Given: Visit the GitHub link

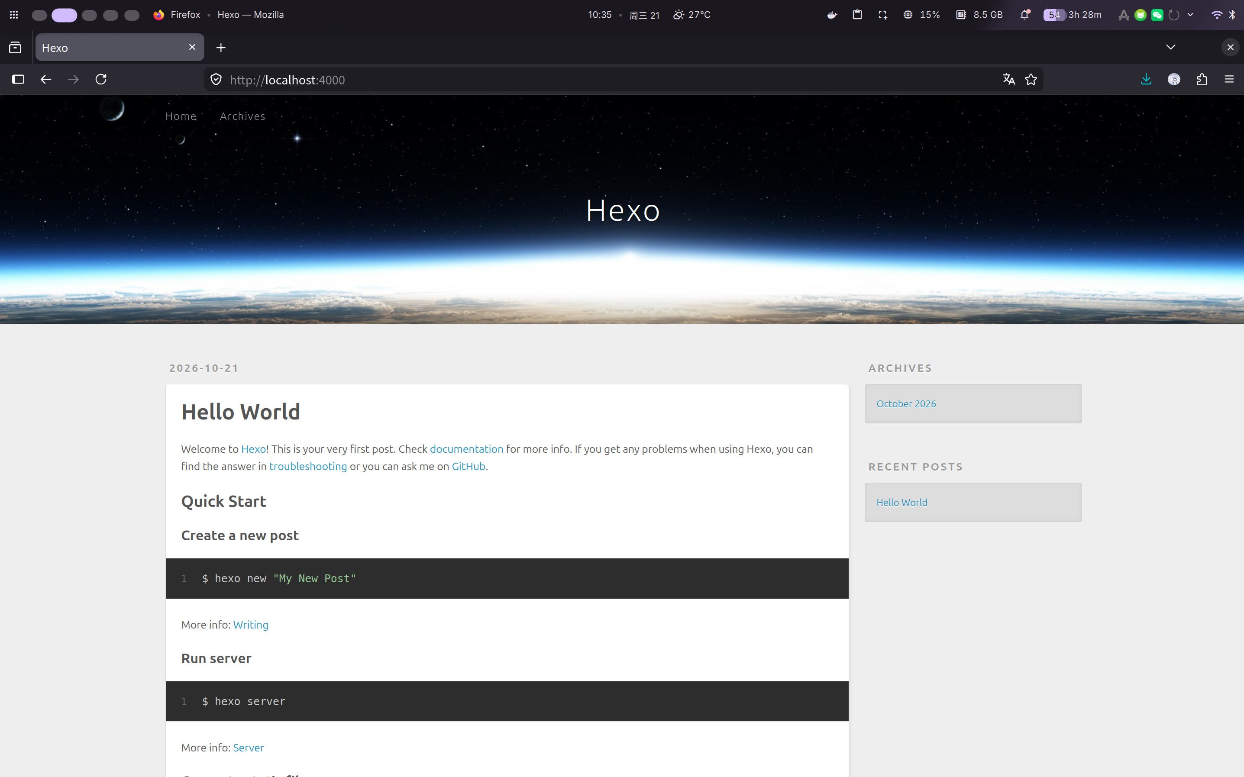Looking at the screenshot, I should [x=469, y=466].
